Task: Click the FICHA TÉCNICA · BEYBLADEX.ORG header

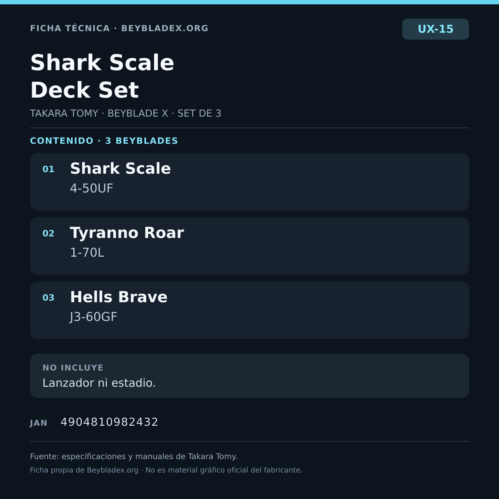Action: click(x=119, y=28)
